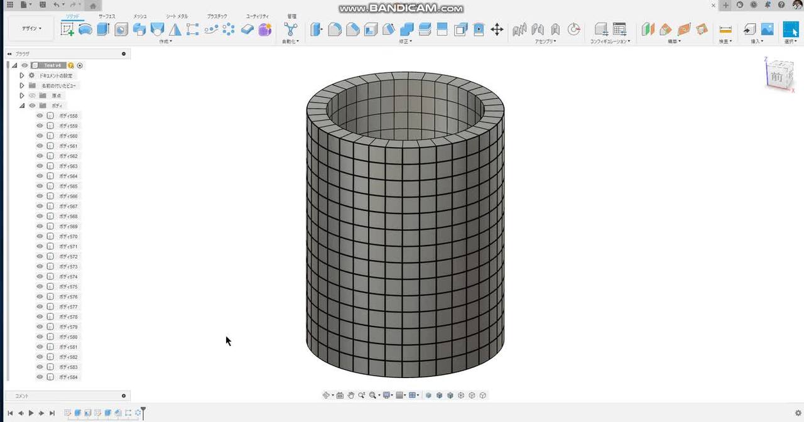Select the Combine tool

tap(407, 29)
